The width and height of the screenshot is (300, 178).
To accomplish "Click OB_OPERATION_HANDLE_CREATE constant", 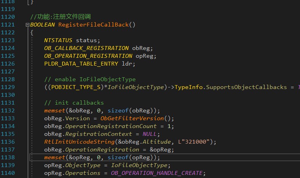I will pos(157,173).
